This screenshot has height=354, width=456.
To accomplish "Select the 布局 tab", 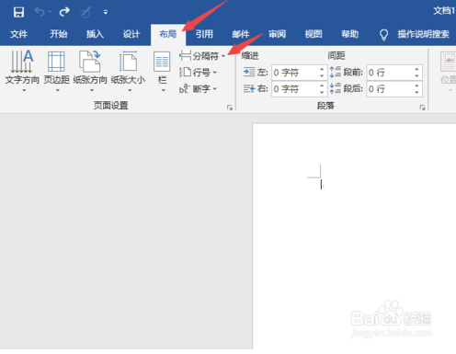I will coord(167,34).
